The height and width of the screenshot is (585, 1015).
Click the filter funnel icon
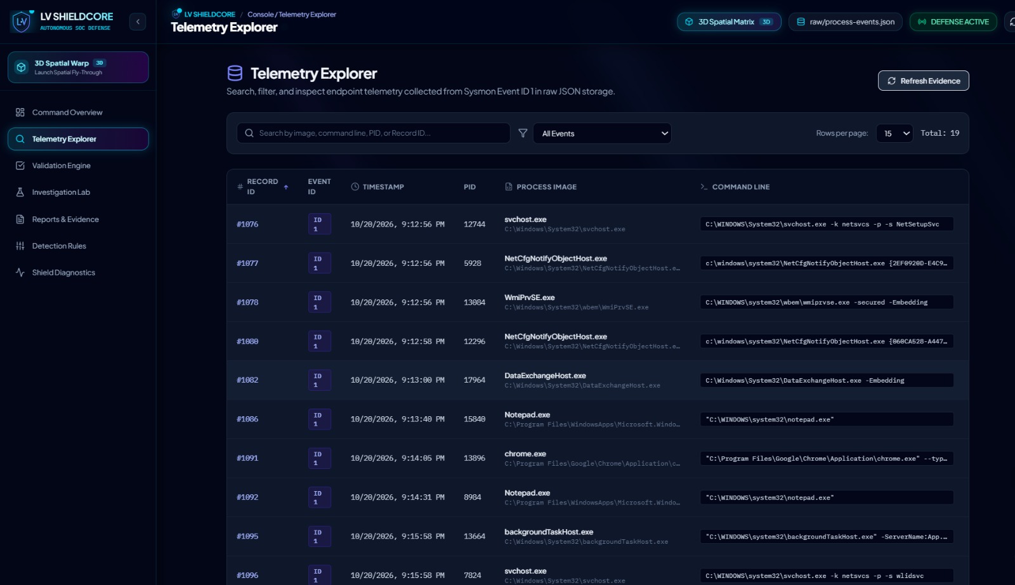523,133
